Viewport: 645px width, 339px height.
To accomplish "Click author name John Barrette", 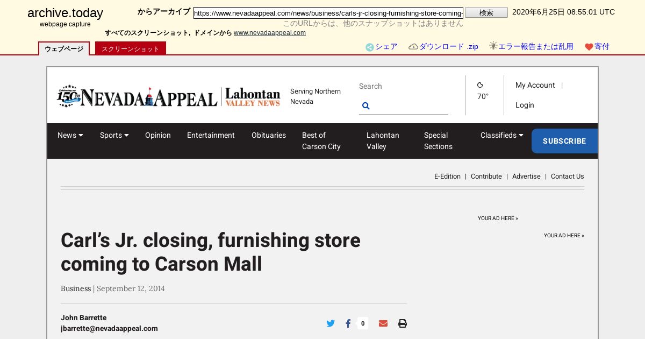I will (83, 317).
